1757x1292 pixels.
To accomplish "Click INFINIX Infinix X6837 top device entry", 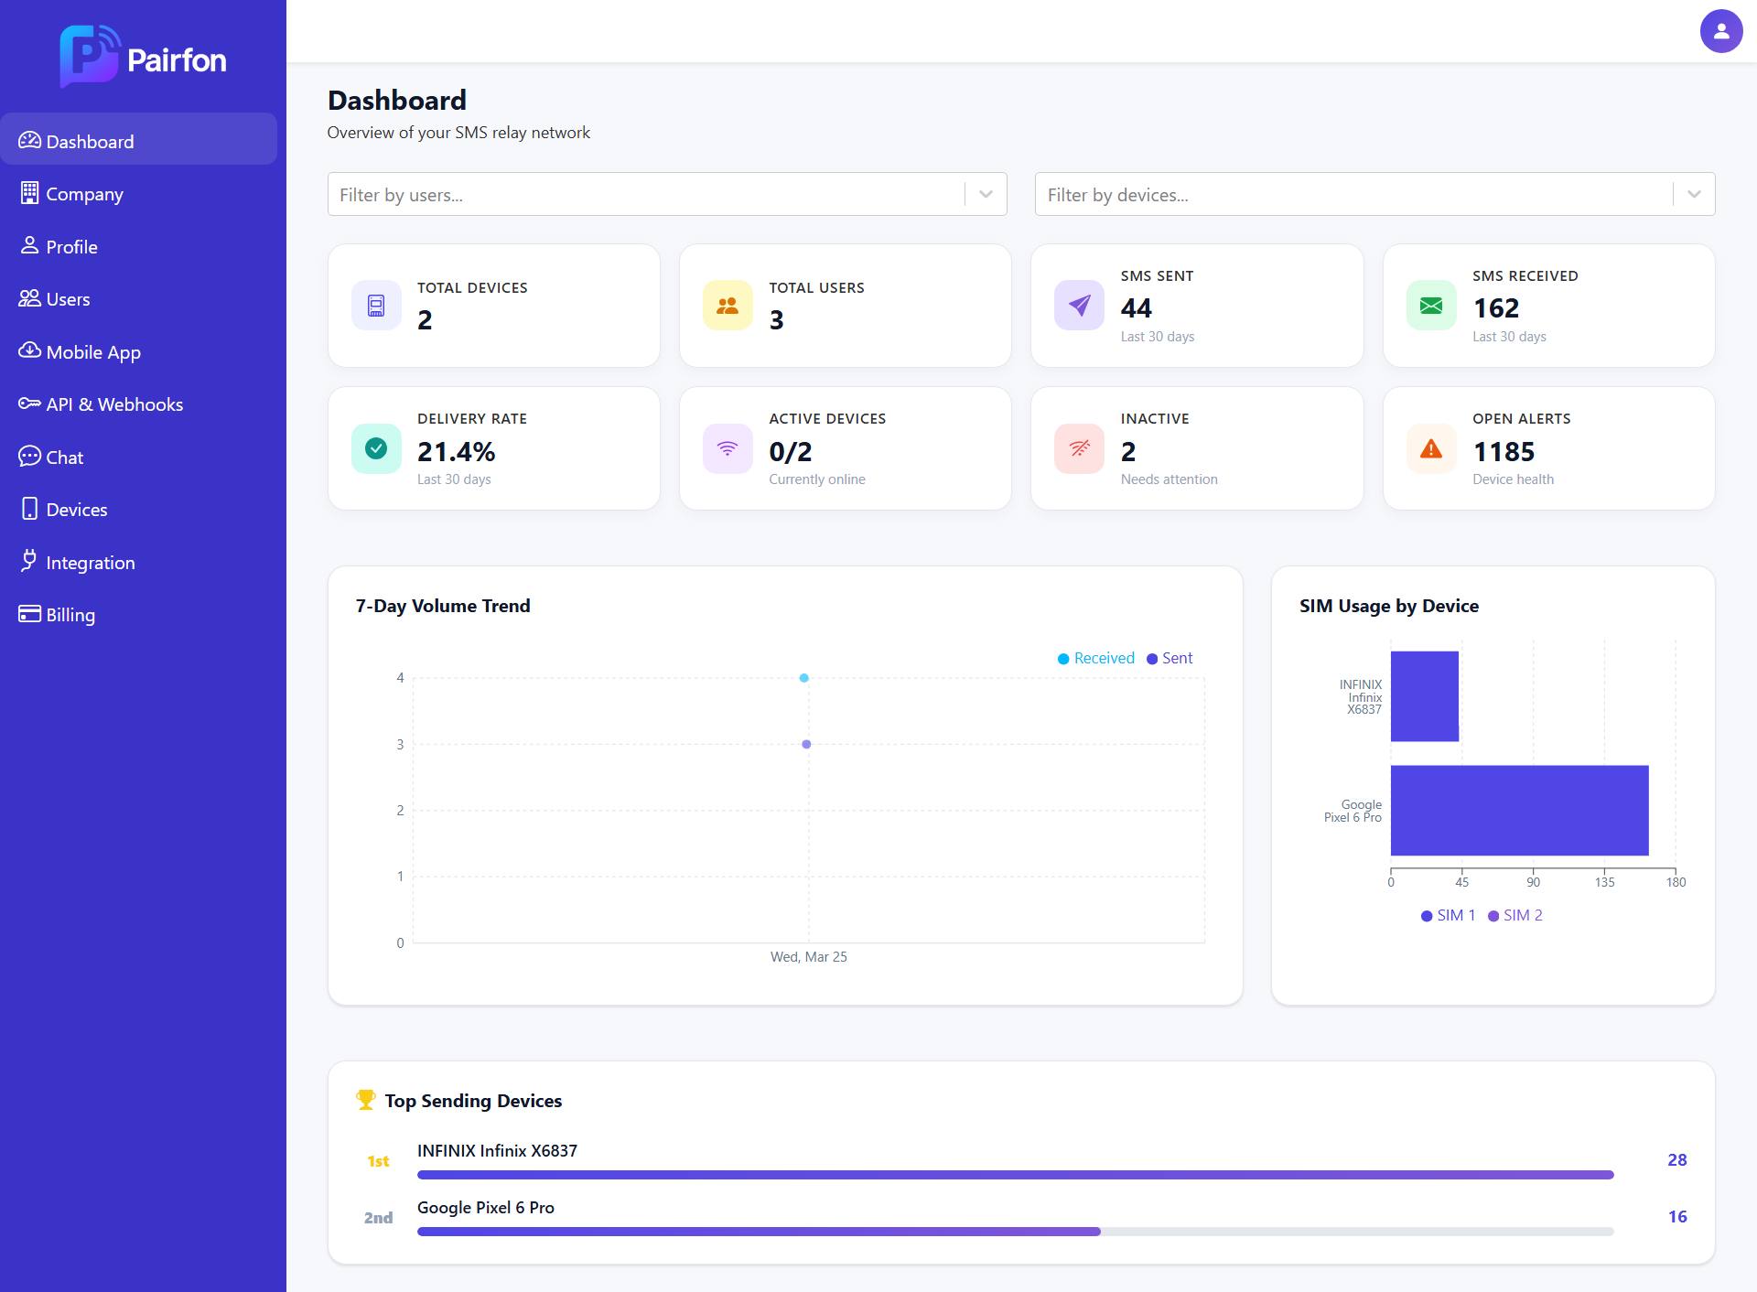I will (x=497, y=1151).
